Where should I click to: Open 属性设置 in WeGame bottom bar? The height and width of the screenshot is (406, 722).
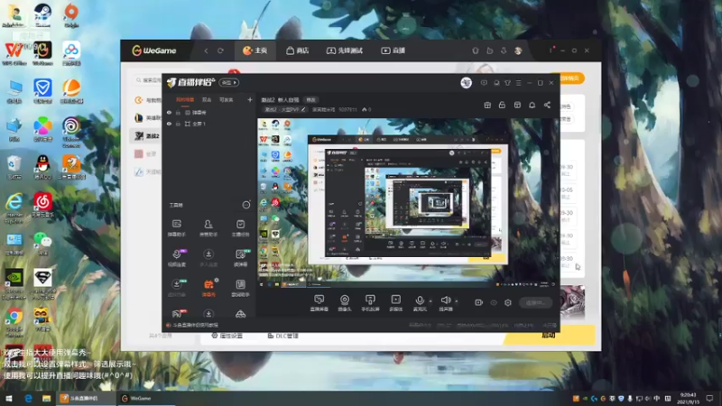(x=227, y=336)
